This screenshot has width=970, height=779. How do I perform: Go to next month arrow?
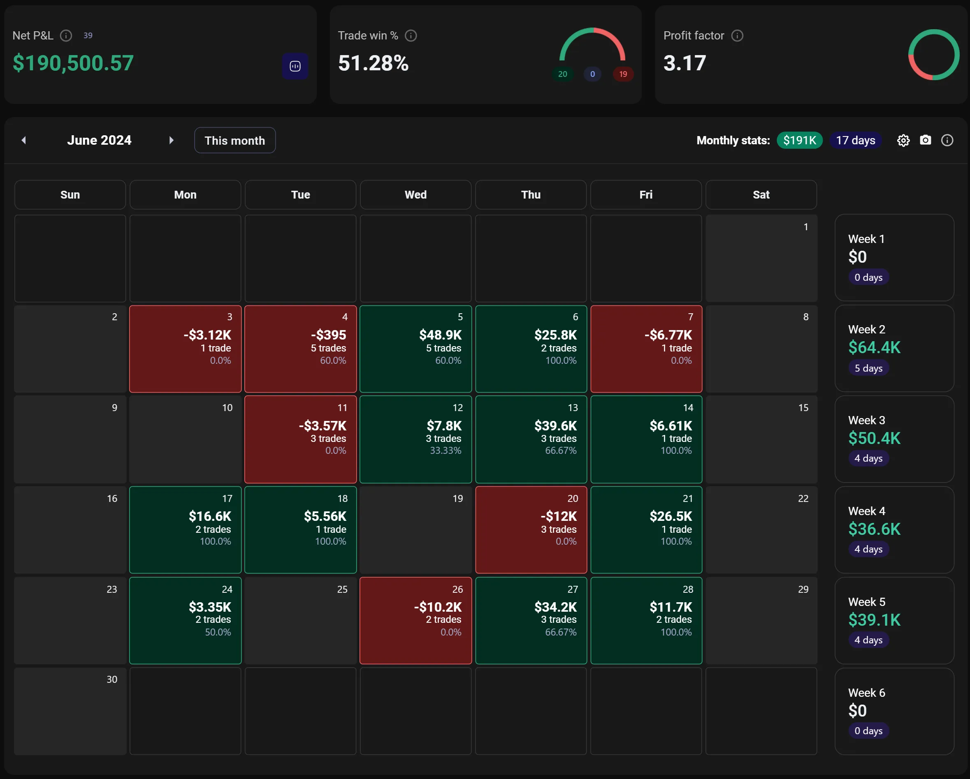click(171, 140)
